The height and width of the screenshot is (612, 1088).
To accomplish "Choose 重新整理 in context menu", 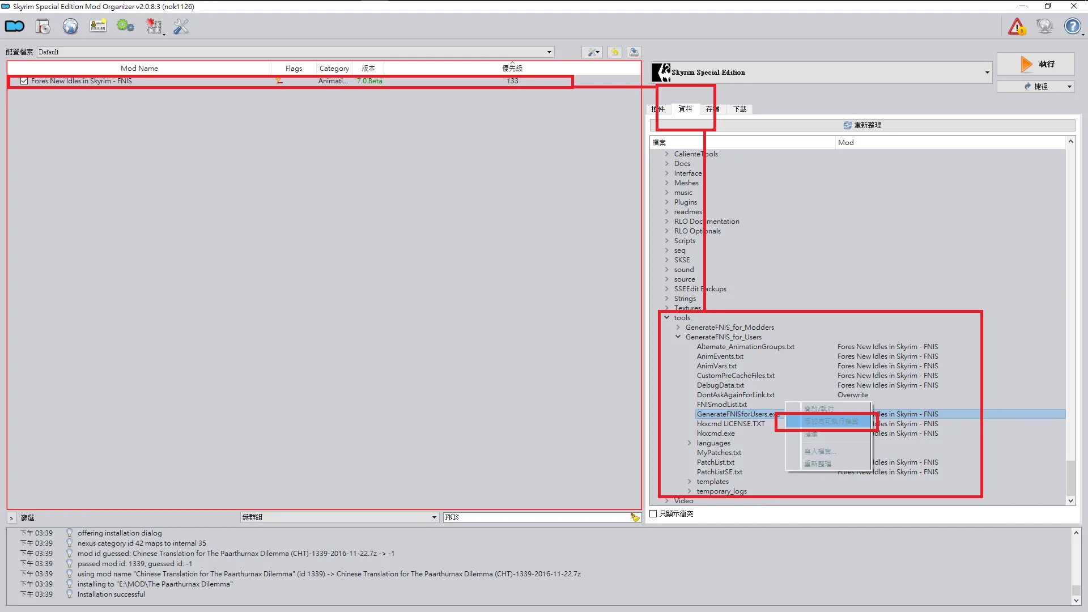I will point(818,464).
